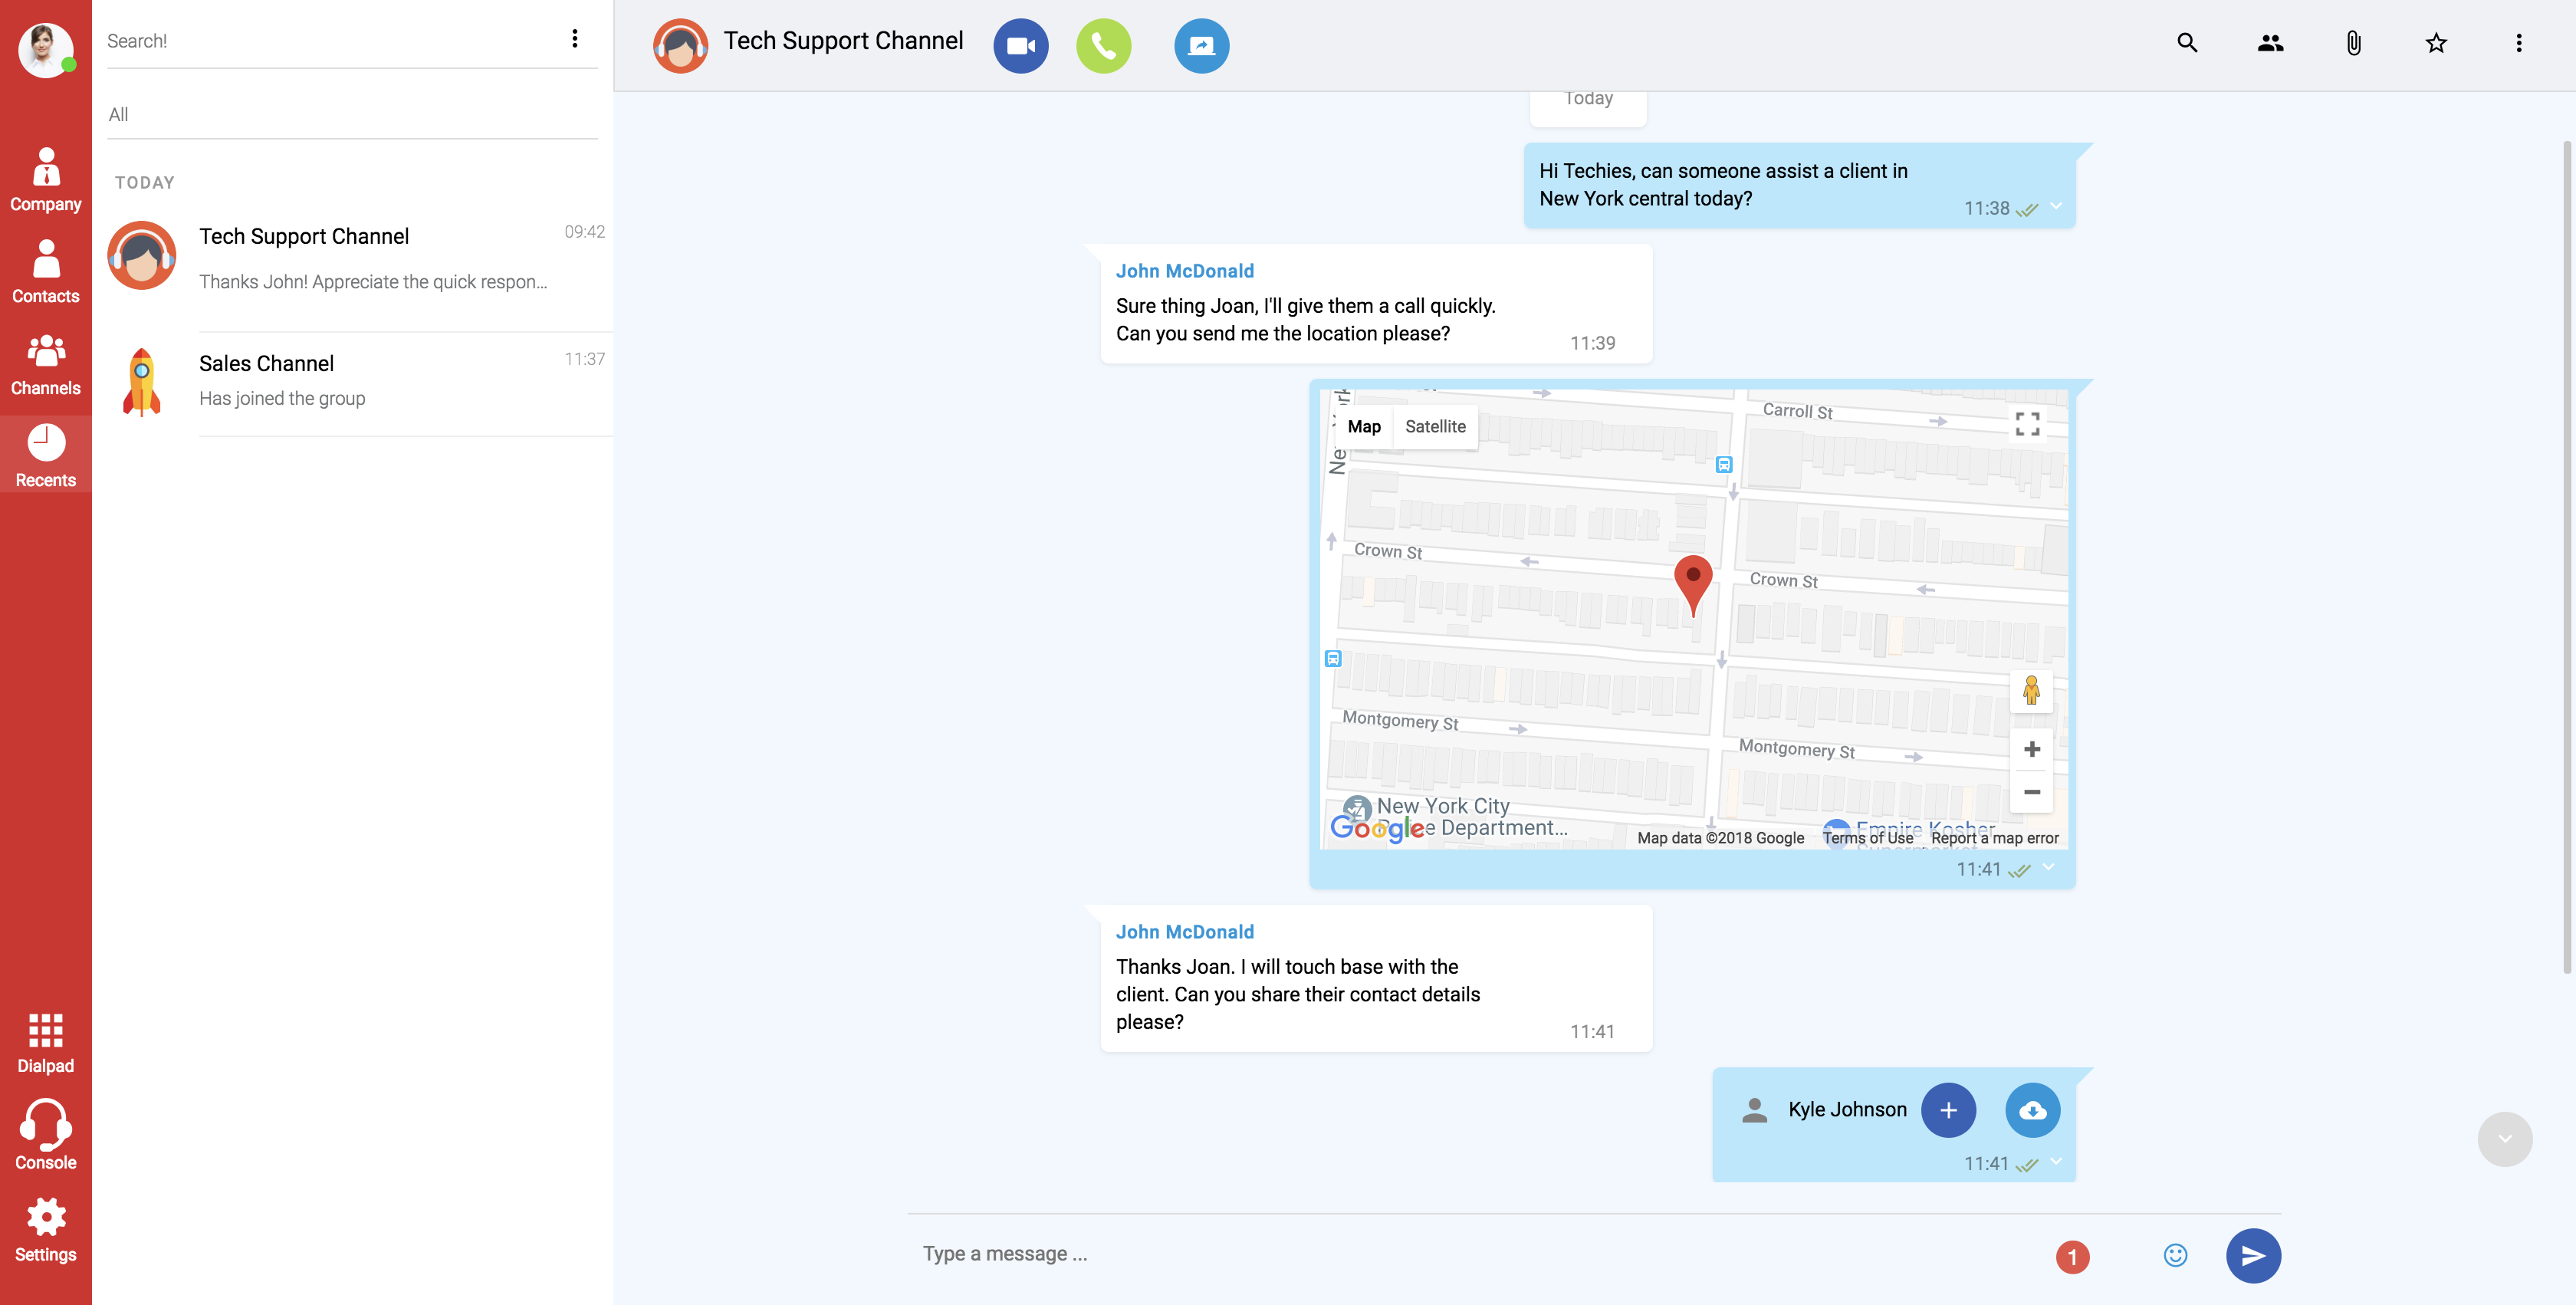Expand options for 11:38 message
This screenshot has width=2576, height=1305.
coord(2056,206)
